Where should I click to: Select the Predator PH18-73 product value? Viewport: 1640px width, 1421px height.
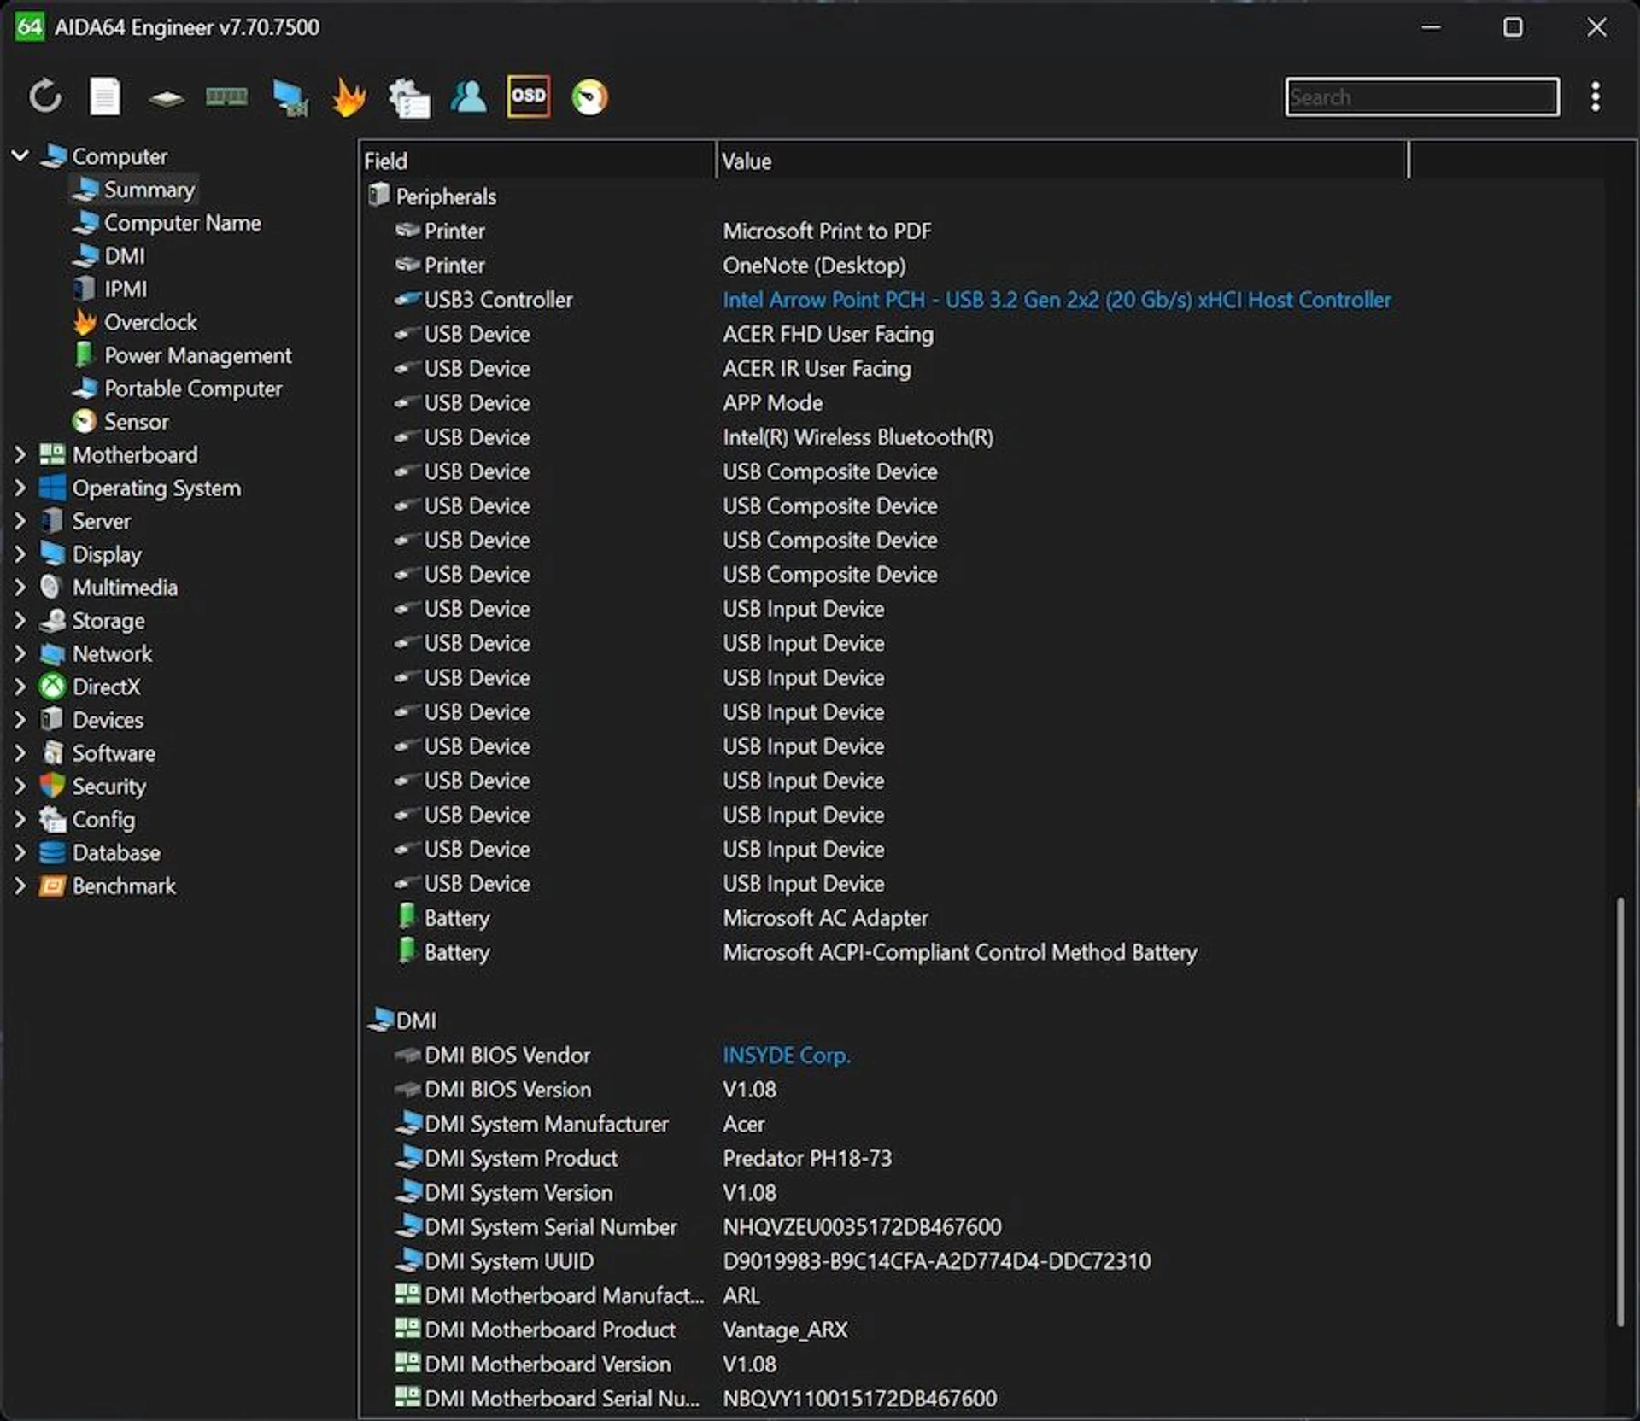click(x=807, y=1157)
